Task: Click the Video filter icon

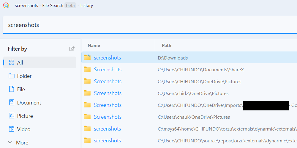Action: [x=12, y=129]
